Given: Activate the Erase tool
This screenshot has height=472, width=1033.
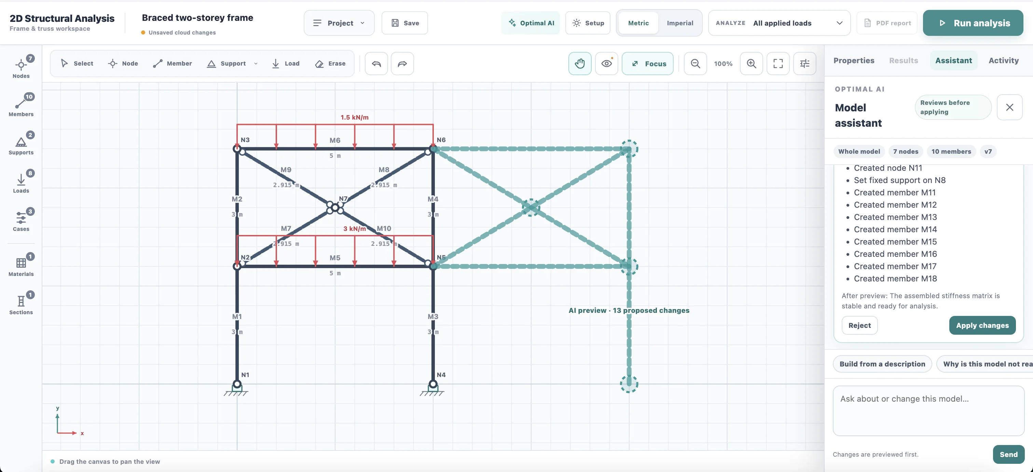Looking at the screenshot, I should click(330, 64).
